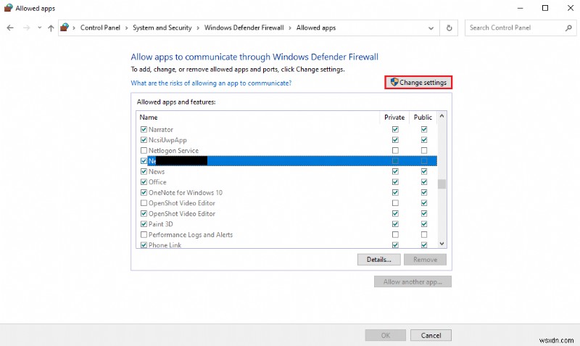Image resolution: width=580 pixels, height=346 pixels.
Task: Click the search magnifier icon
Action: [568, 28]
